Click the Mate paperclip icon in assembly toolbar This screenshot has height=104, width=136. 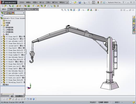pos(10,6)
